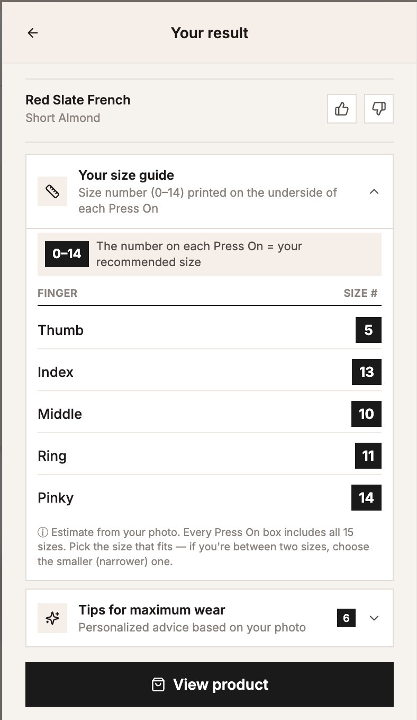Go back using the left arrow

click(33, 33)
